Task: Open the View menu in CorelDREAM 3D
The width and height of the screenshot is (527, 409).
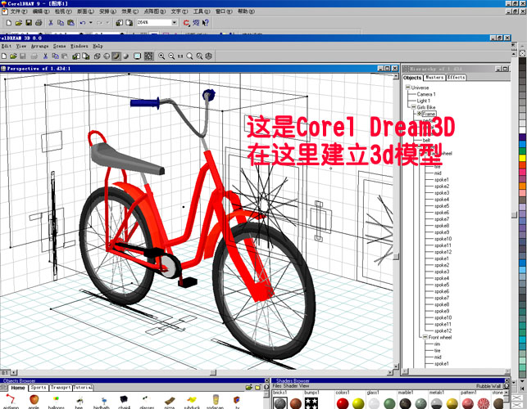Action: coord(21,46)
